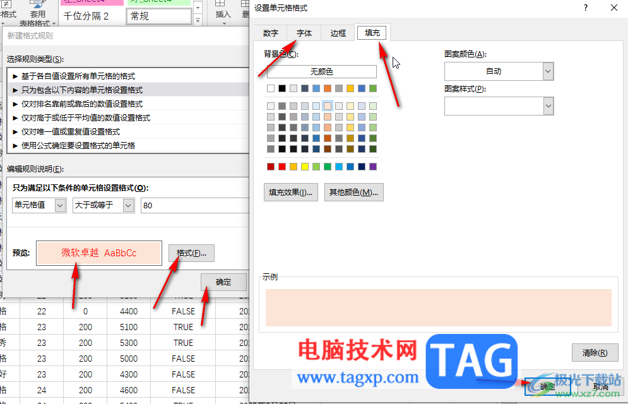Image resolution: width=628 pixels, height=404 pixels.
Task: Select rule type 基于各自值设置所有单元格的格式
Action: pos(128,76)
